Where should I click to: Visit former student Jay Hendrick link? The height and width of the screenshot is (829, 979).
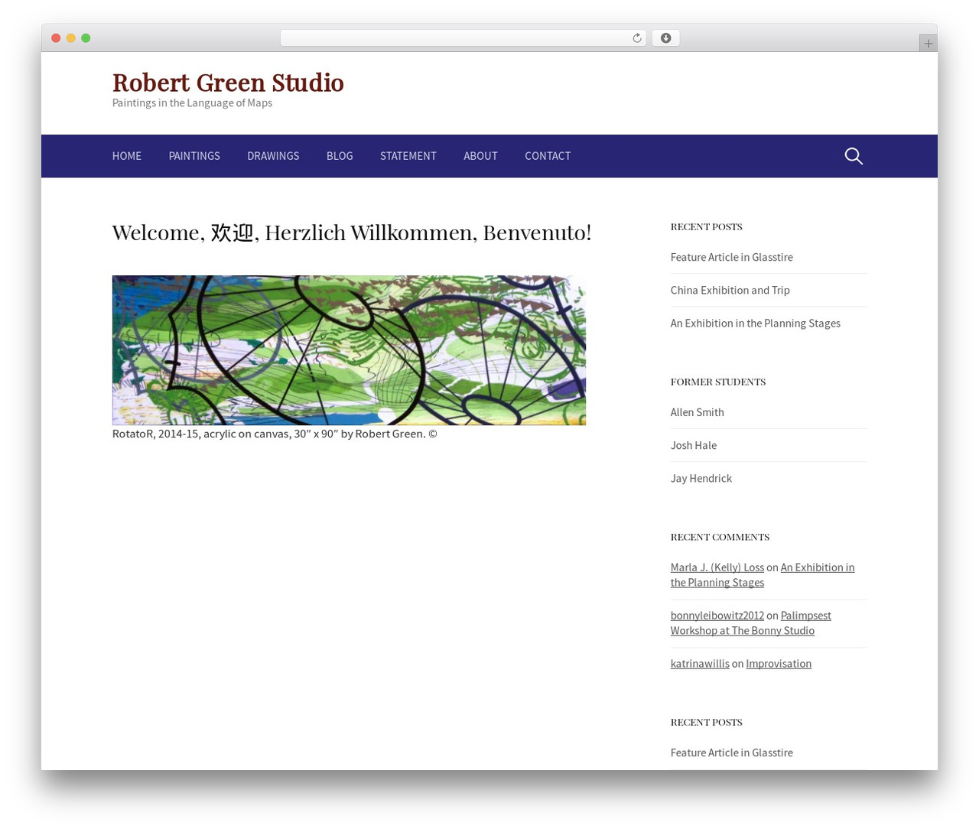(x=701, y=478)
